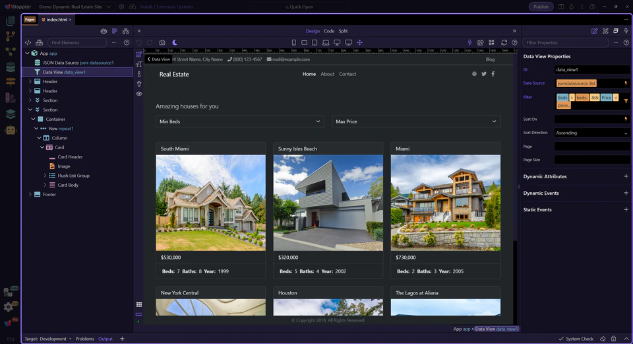Expand the Dynamic Attributes section

626,177
